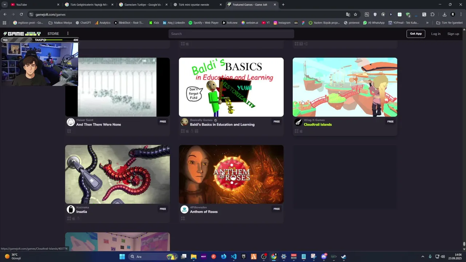Screen dimensions: 466x262
Task: Switch to the GameJam Turkiye tab
Action: [143, 5]
